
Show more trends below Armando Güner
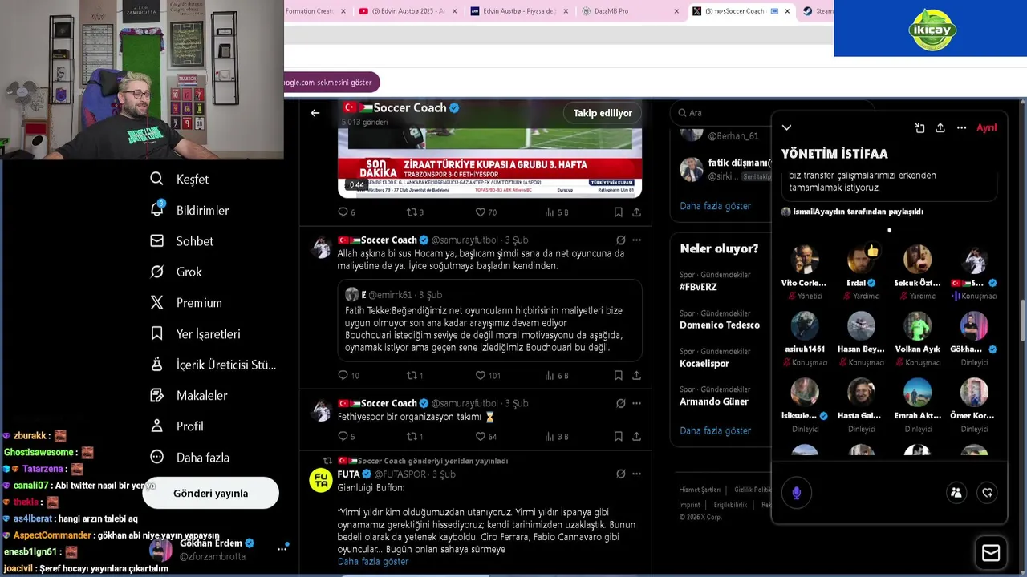[x=715, y=430]
